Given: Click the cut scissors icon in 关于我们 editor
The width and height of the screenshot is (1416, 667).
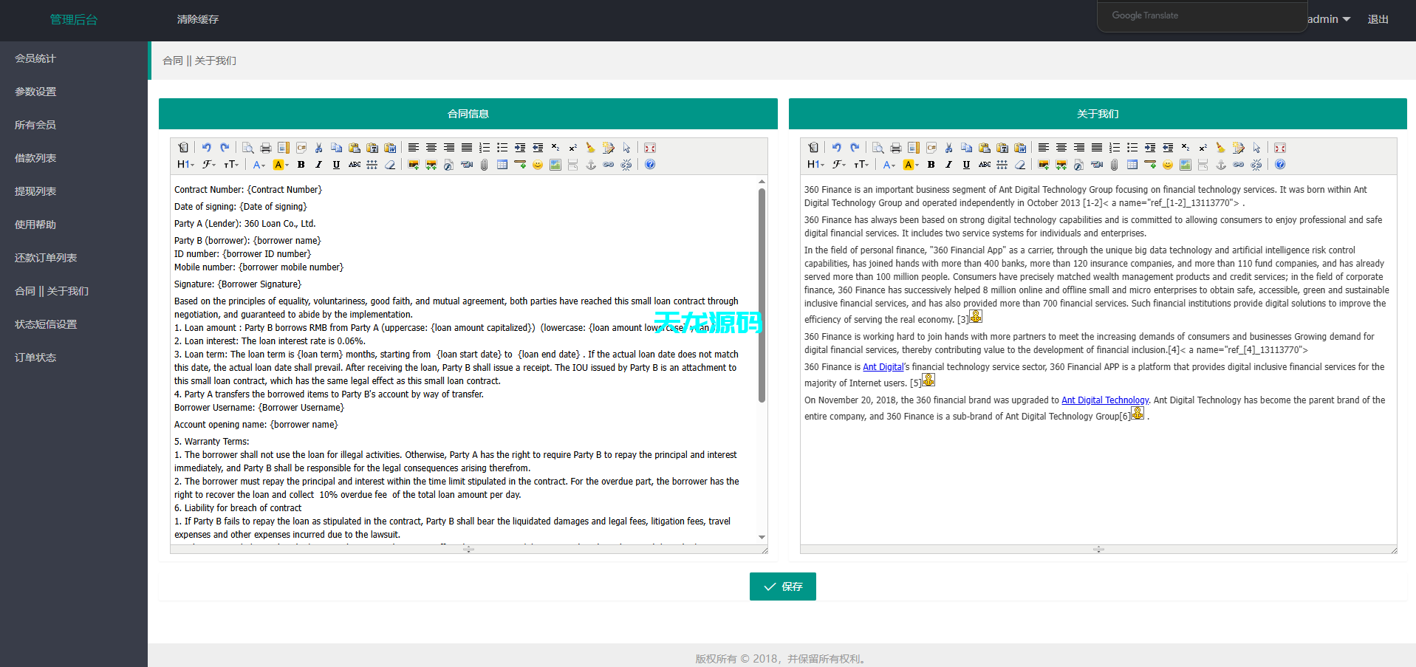Looking at the screenshot, I should tap(949, 148).
